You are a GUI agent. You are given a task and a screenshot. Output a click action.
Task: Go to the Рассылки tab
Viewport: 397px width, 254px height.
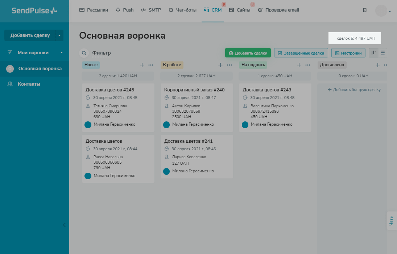pos(94,10)
